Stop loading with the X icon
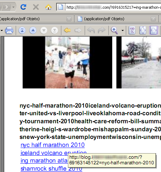This screenshot has width=161, height=172. [36, 7]
